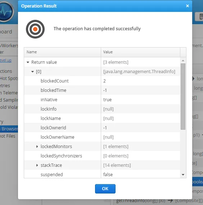The height and width of the screenshot is (205, 203).
Task: Click scrollbar up arrow in result table
Action: (x=183, y=61)
